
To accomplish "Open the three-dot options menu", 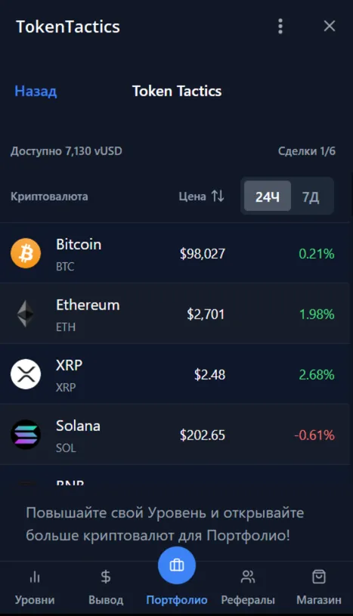I will [x=280, y=26].
